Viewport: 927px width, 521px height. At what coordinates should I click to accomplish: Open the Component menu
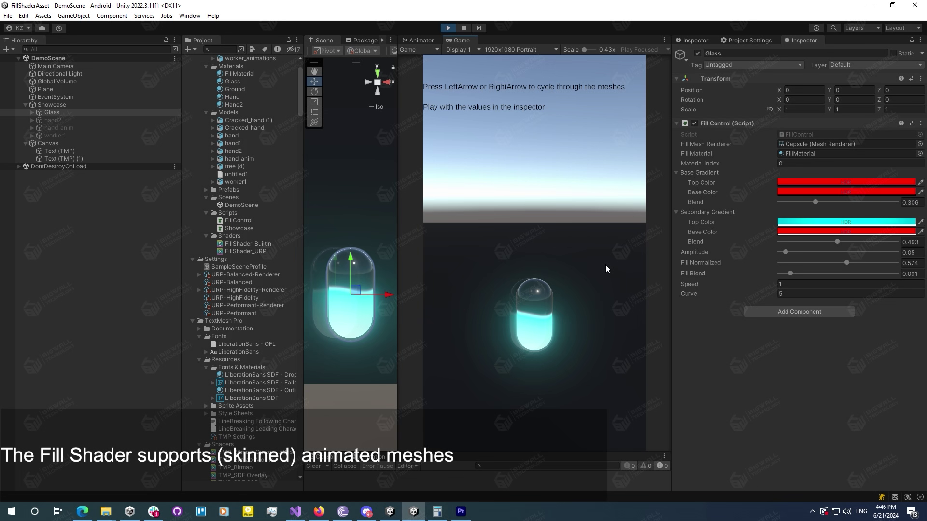tap(112, 15)
